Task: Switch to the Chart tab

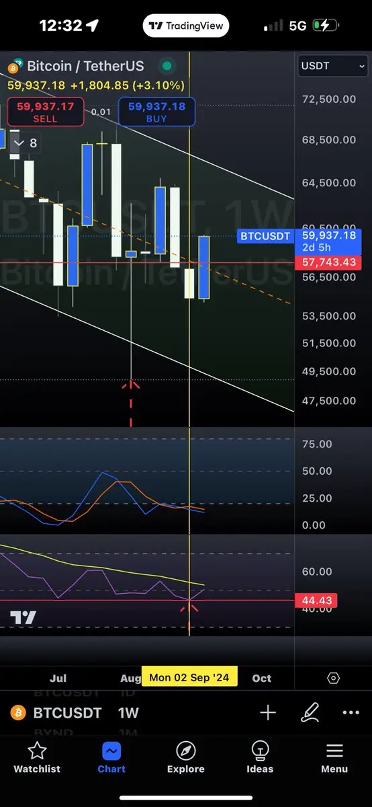Action: click(111, 758)
